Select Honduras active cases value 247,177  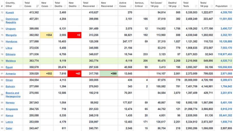click(127, 41)
